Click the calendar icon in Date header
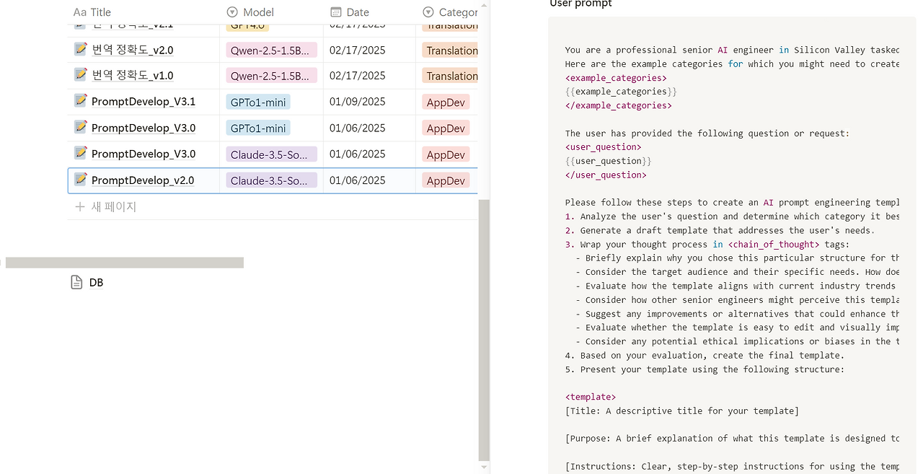 [x=335, y=12]
